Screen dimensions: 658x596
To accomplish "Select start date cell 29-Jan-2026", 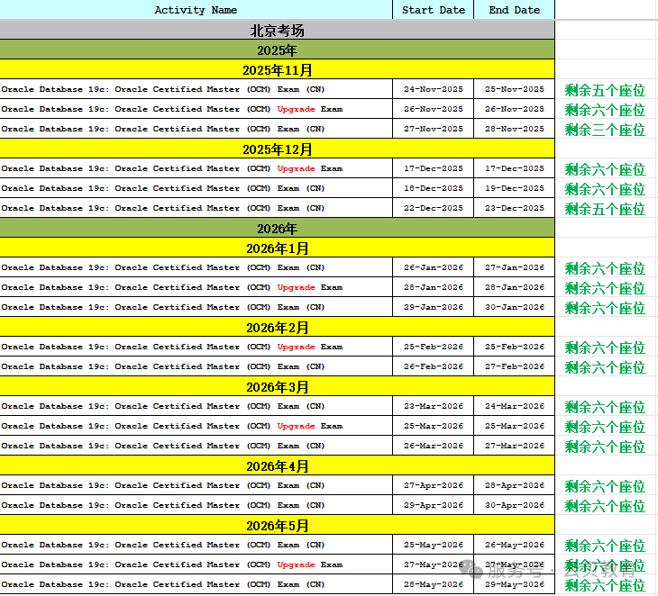I will (x=433, y=307).
